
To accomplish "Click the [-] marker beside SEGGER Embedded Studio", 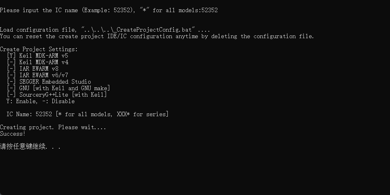I will pyautogui.click(x=11, y=82).
